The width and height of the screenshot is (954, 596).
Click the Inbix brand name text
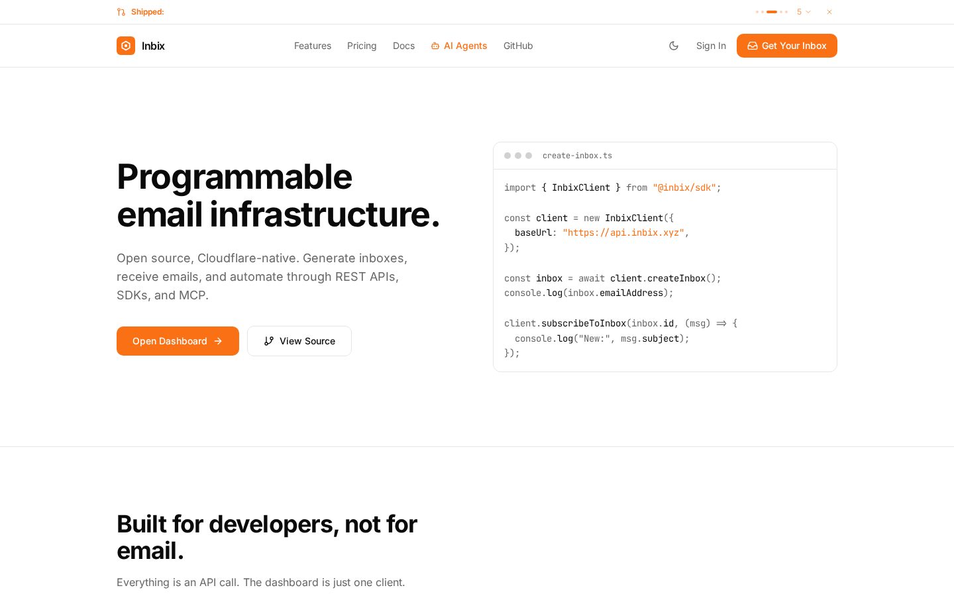[153, 46]
